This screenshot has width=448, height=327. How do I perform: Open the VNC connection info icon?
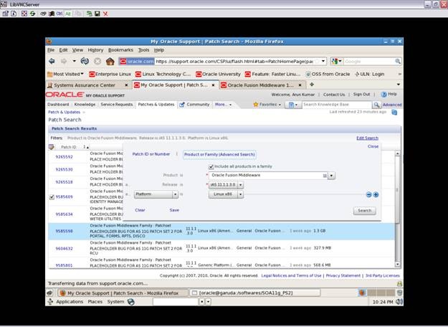14,14
